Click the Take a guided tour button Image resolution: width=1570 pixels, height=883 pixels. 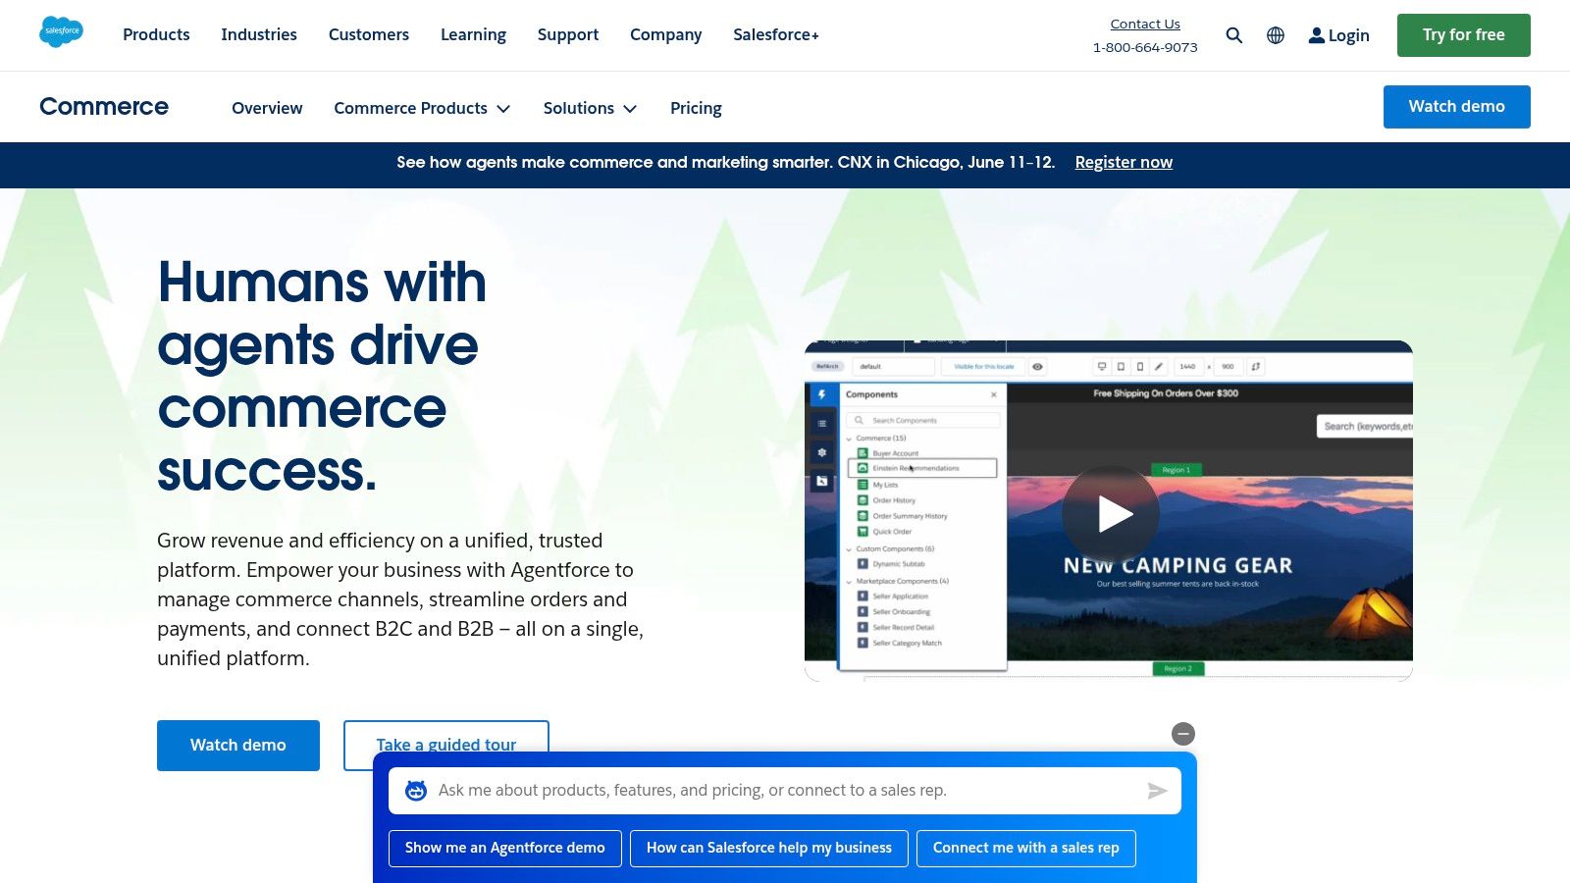(x=446, y=746)
